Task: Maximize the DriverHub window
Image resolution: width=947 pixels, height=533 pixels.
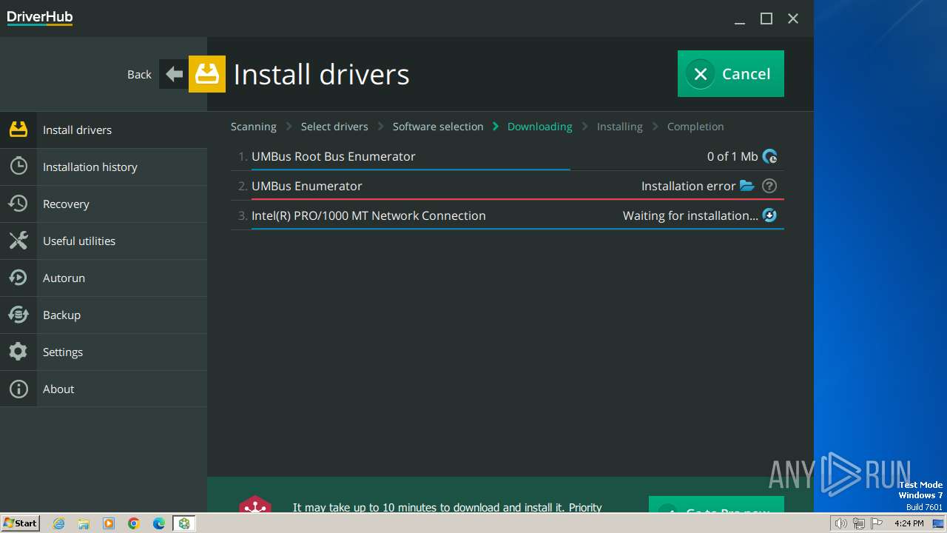Action: click(766, 19)
